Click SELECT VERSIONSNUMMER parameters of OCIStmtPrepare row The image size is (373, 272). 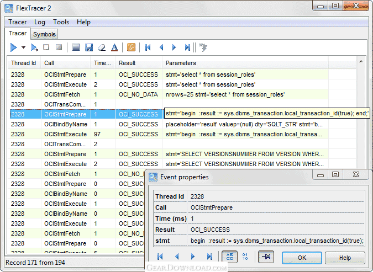point(245,154)
